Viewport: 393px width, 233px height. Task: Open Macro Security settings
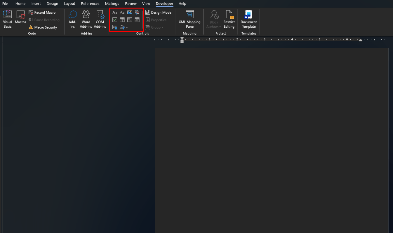click(43, 27)
